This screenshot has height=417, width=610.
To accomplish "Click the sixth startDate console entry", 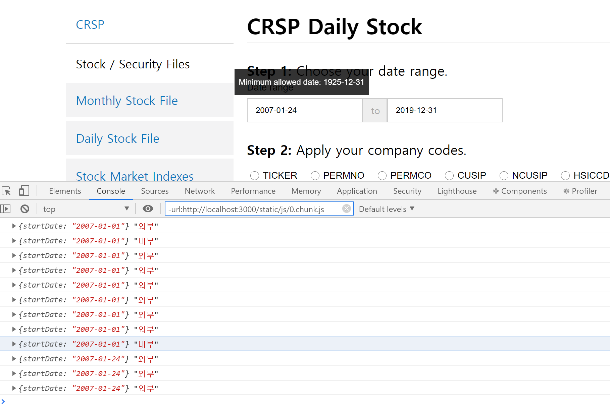I will click(305, 300).
